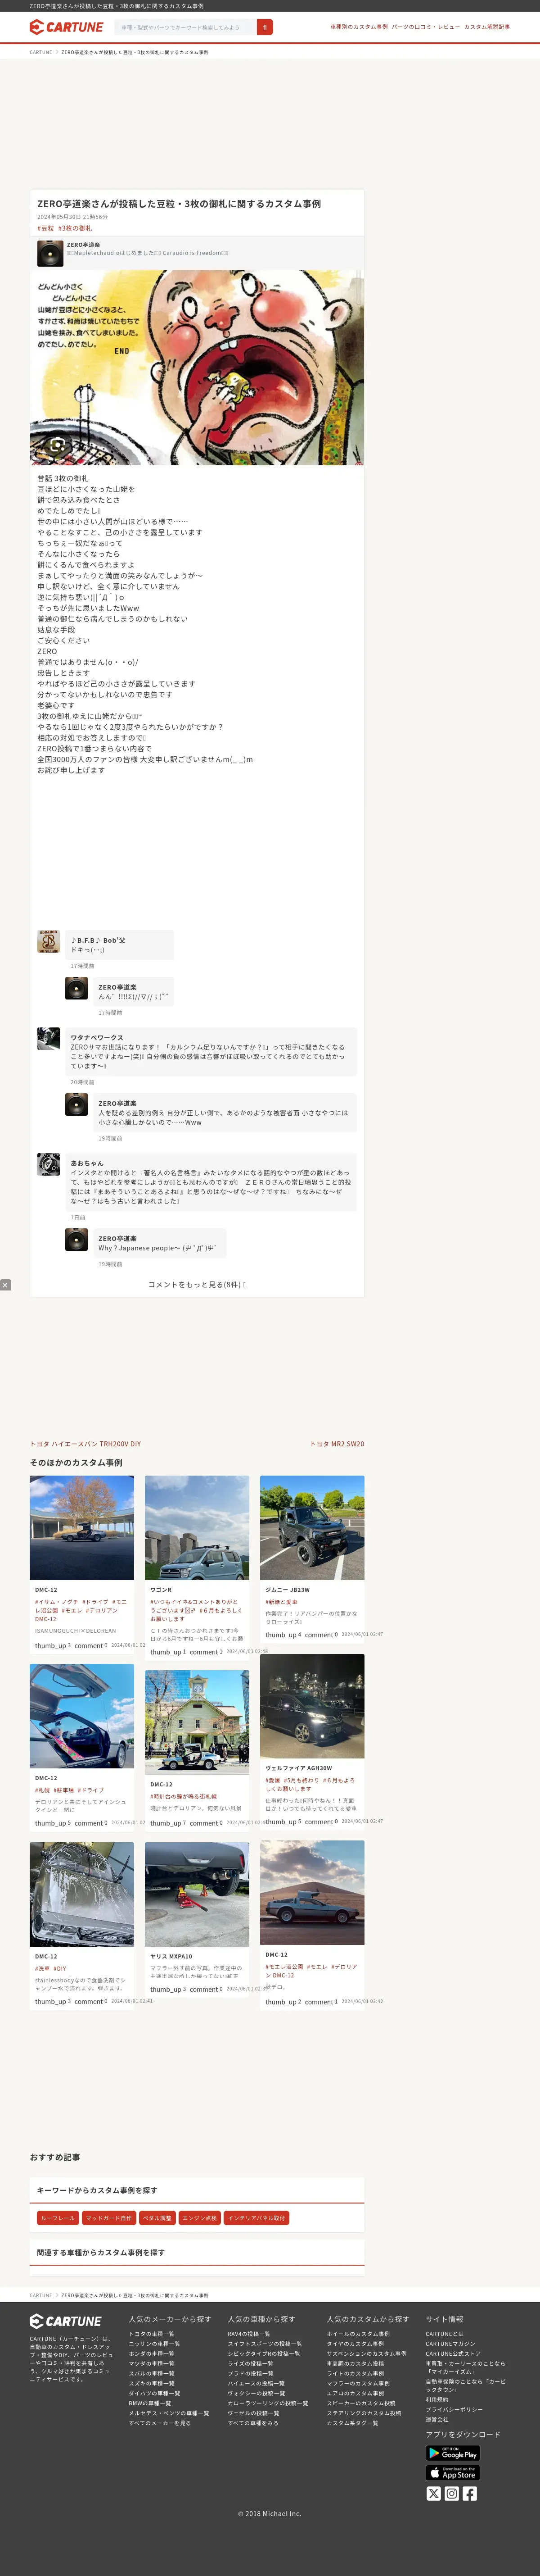540x2576 pixels.
Task: Expand コメントをもっと見る(8件)
Action: point(197,1284)
